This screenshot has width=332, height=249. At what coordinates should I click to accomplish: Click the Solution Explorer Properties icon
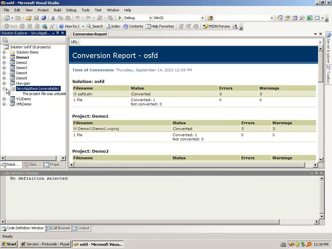coord(5,40)
